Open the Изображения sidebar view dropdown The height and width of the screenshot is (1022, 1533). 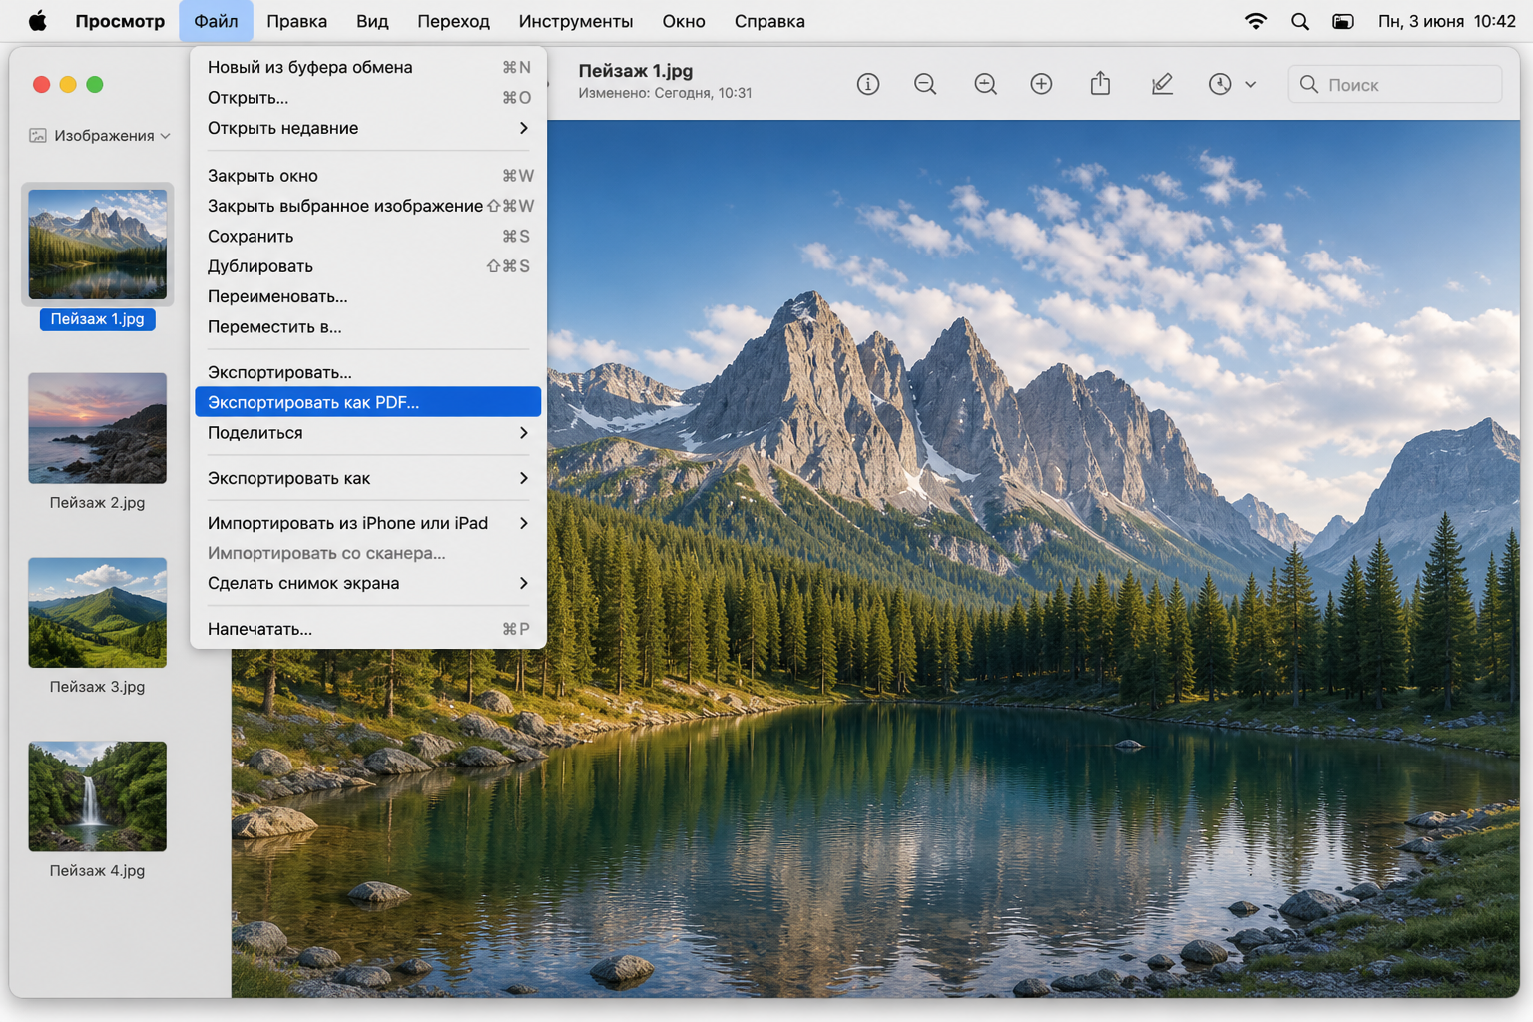click(100, 136)
